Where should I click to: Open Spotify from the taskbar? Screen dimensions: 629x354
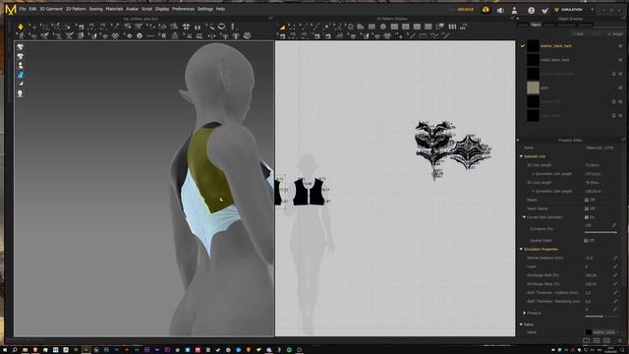click(x=289, y=350)
